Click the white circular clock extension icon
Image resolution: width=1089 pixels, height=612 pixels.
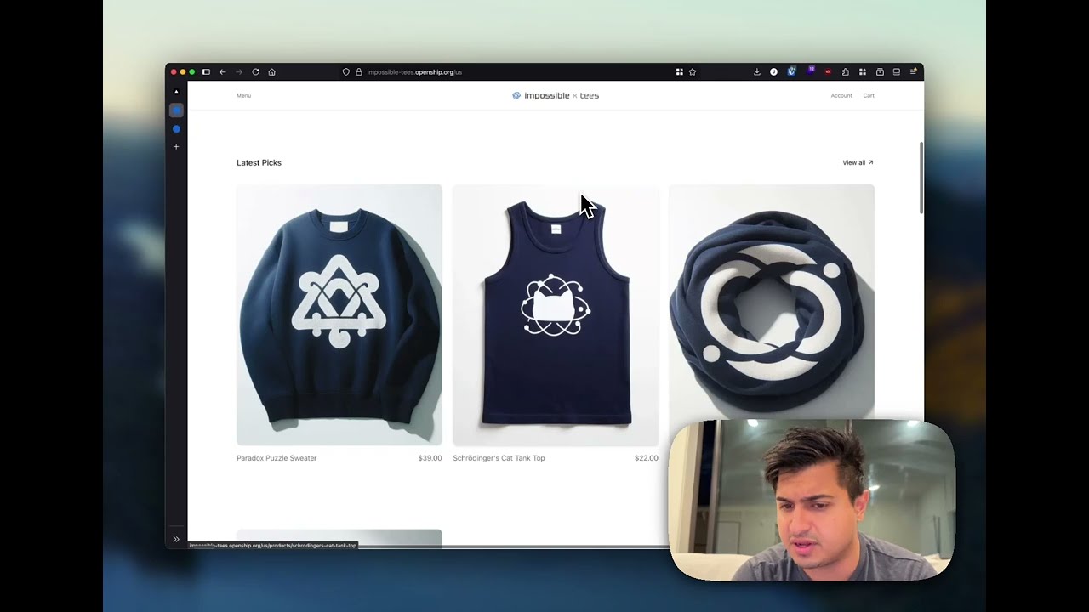point(773,72)
